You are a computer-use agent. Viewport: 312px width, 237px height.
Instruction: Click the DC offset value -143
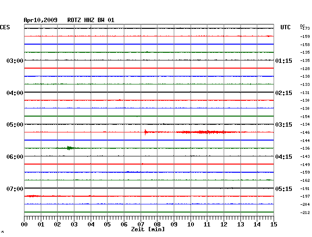(x=305, y=156)
